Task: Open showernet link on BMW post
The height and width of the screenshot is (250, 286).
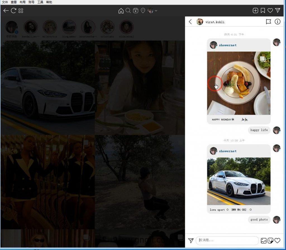Action: coord(228,151)
